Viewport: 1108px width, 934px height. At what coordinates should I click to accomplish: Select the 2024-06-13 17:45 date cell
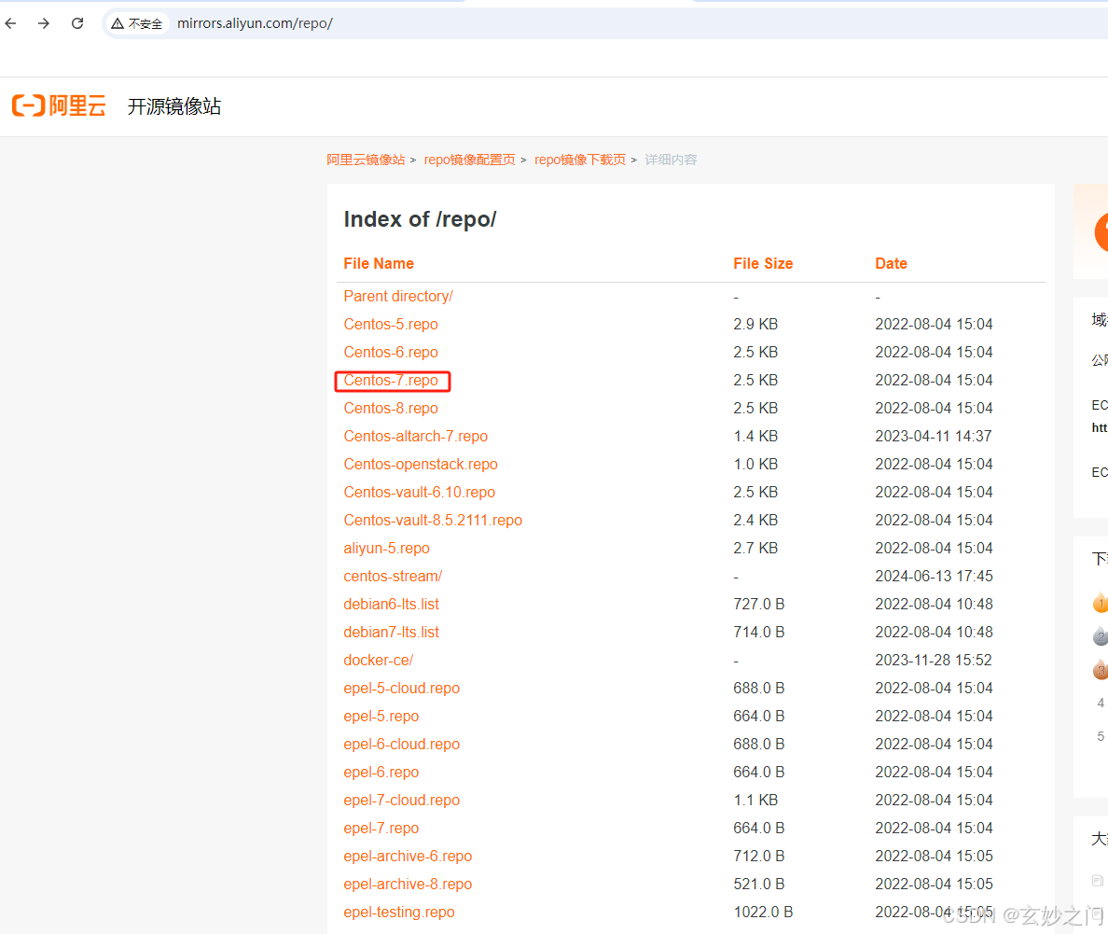934,577
